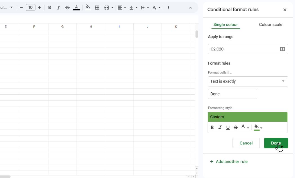295x178 pixels.
Task: Open font family dropdown arrow
Action: click(12, 7)
